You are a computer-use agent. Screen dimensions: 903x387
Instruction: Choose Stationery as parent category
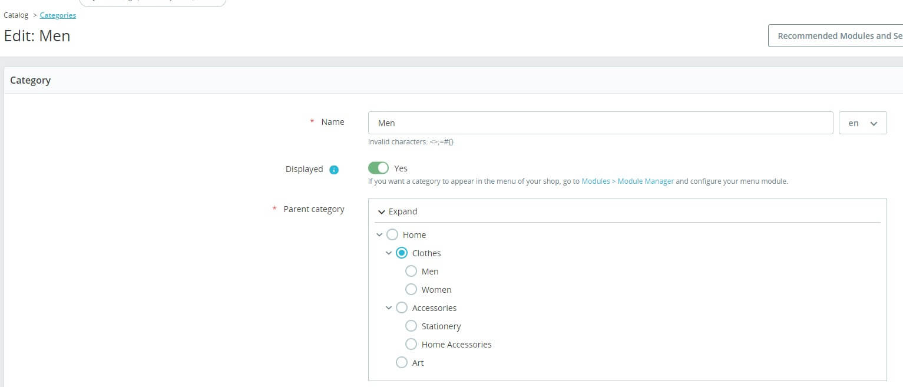pyautogui.click(x=411, y=326)
